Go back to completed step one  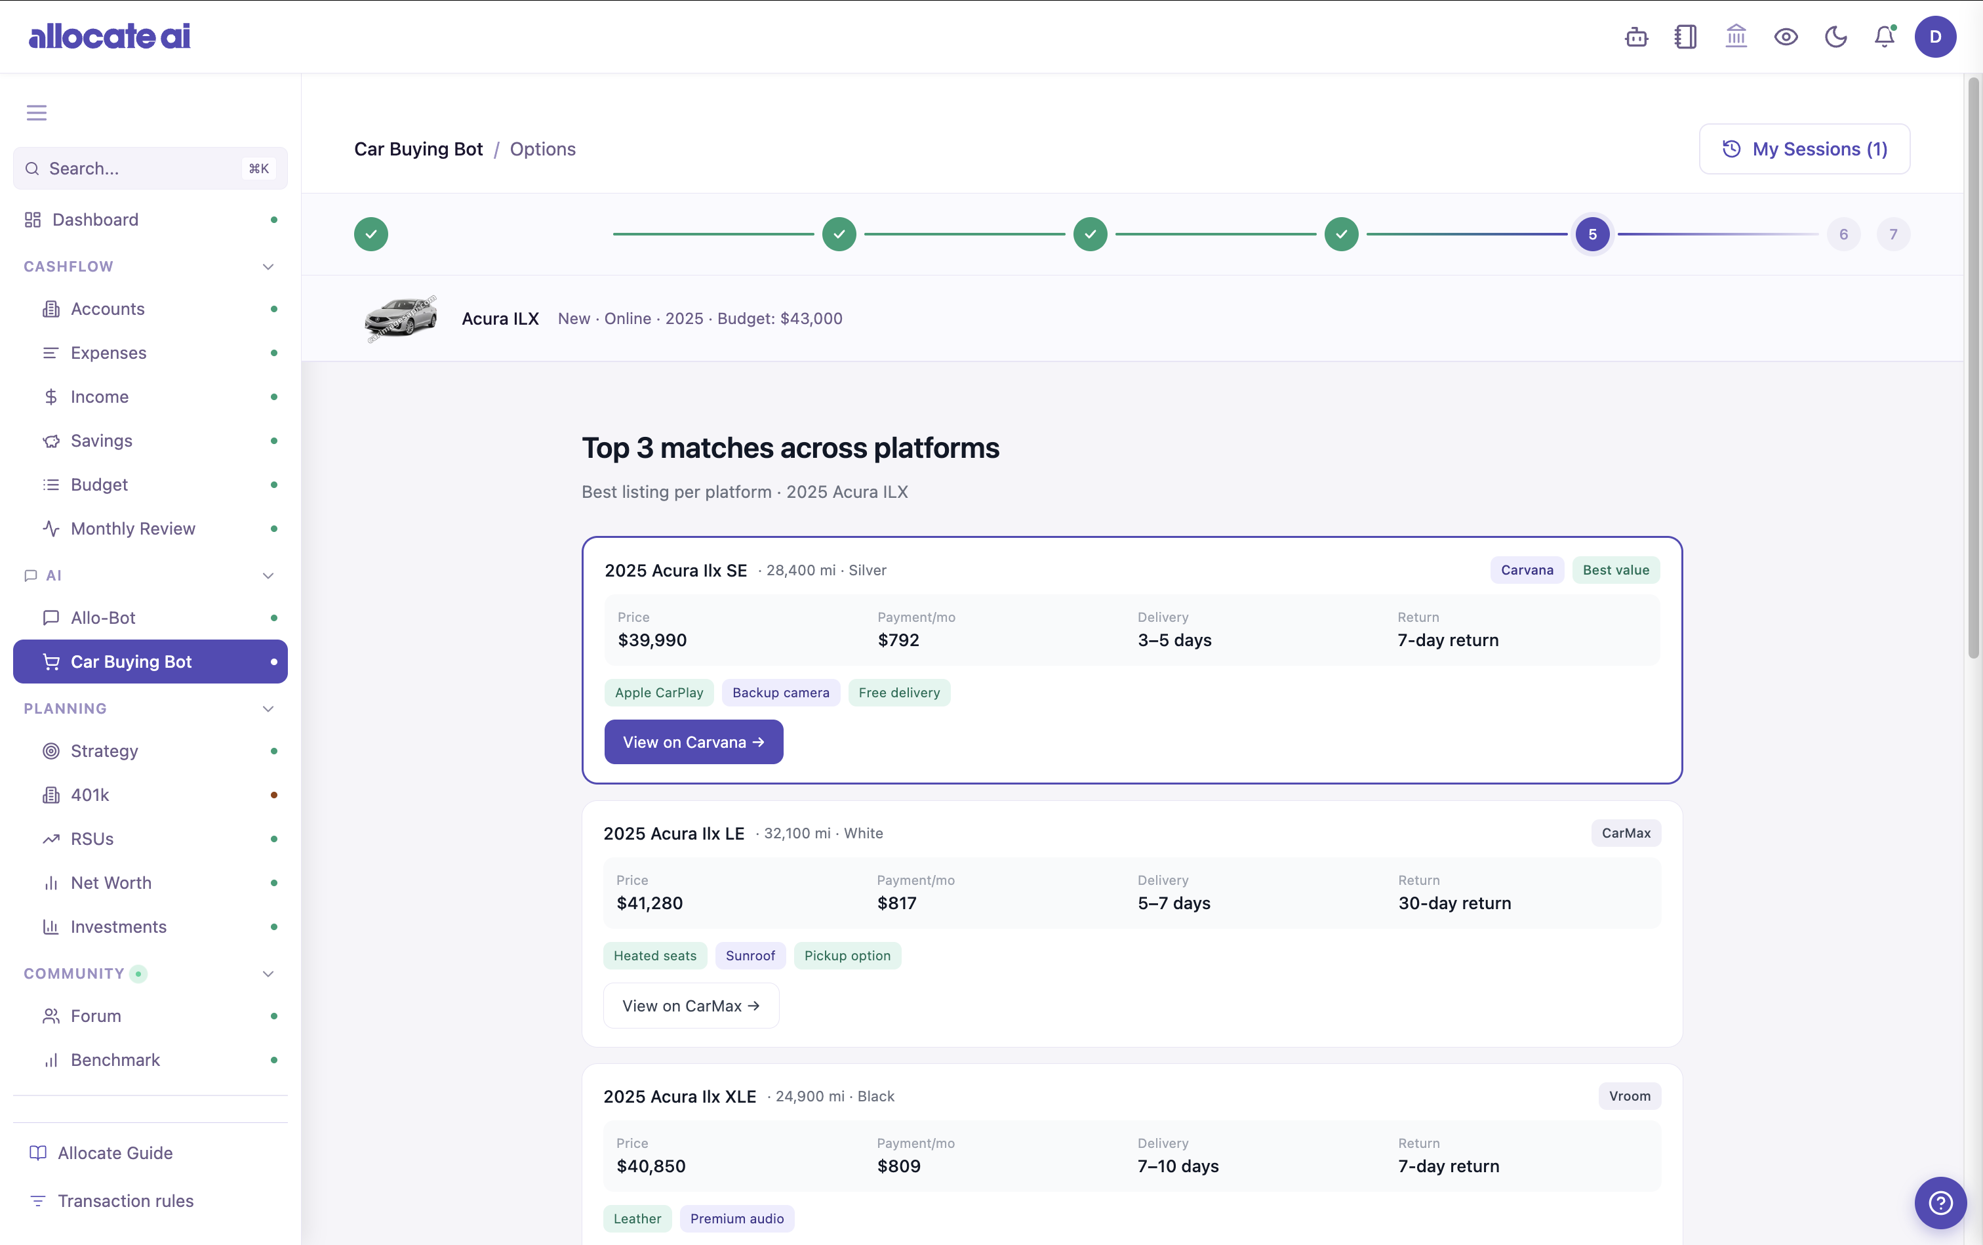[x=371, y=235]
